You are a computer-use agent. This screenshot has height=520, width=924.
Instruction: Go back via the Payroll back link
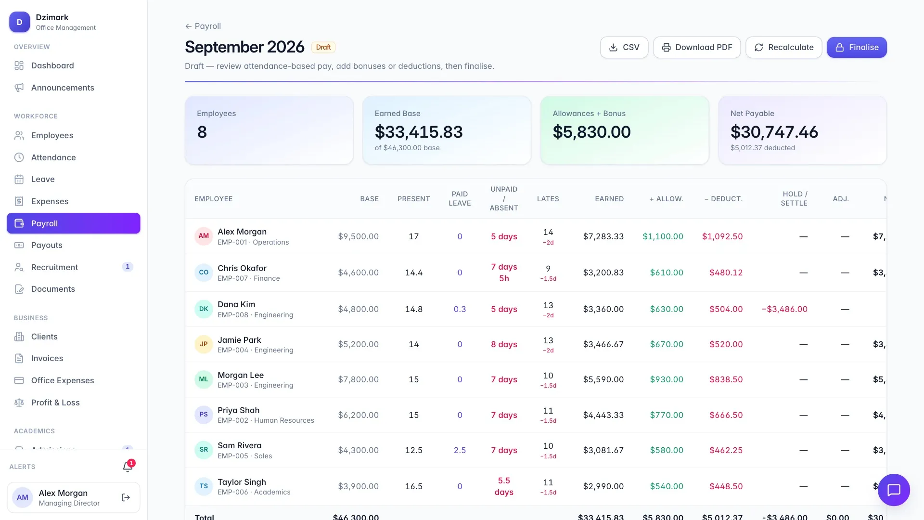click(x=203, y=26)
